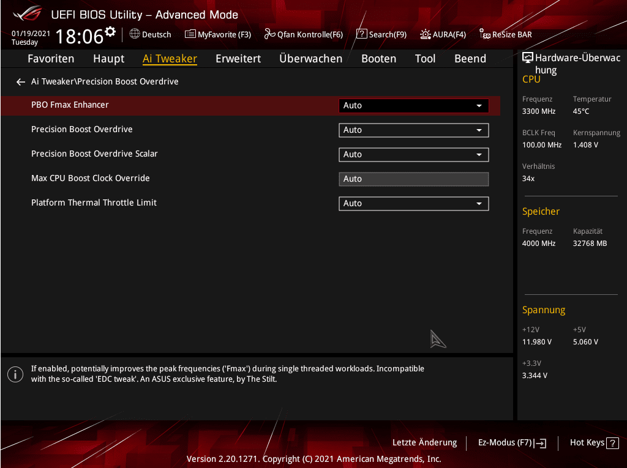Click MyFavorite (F3) label
The image size is (627, 468).
coord(224,34)
